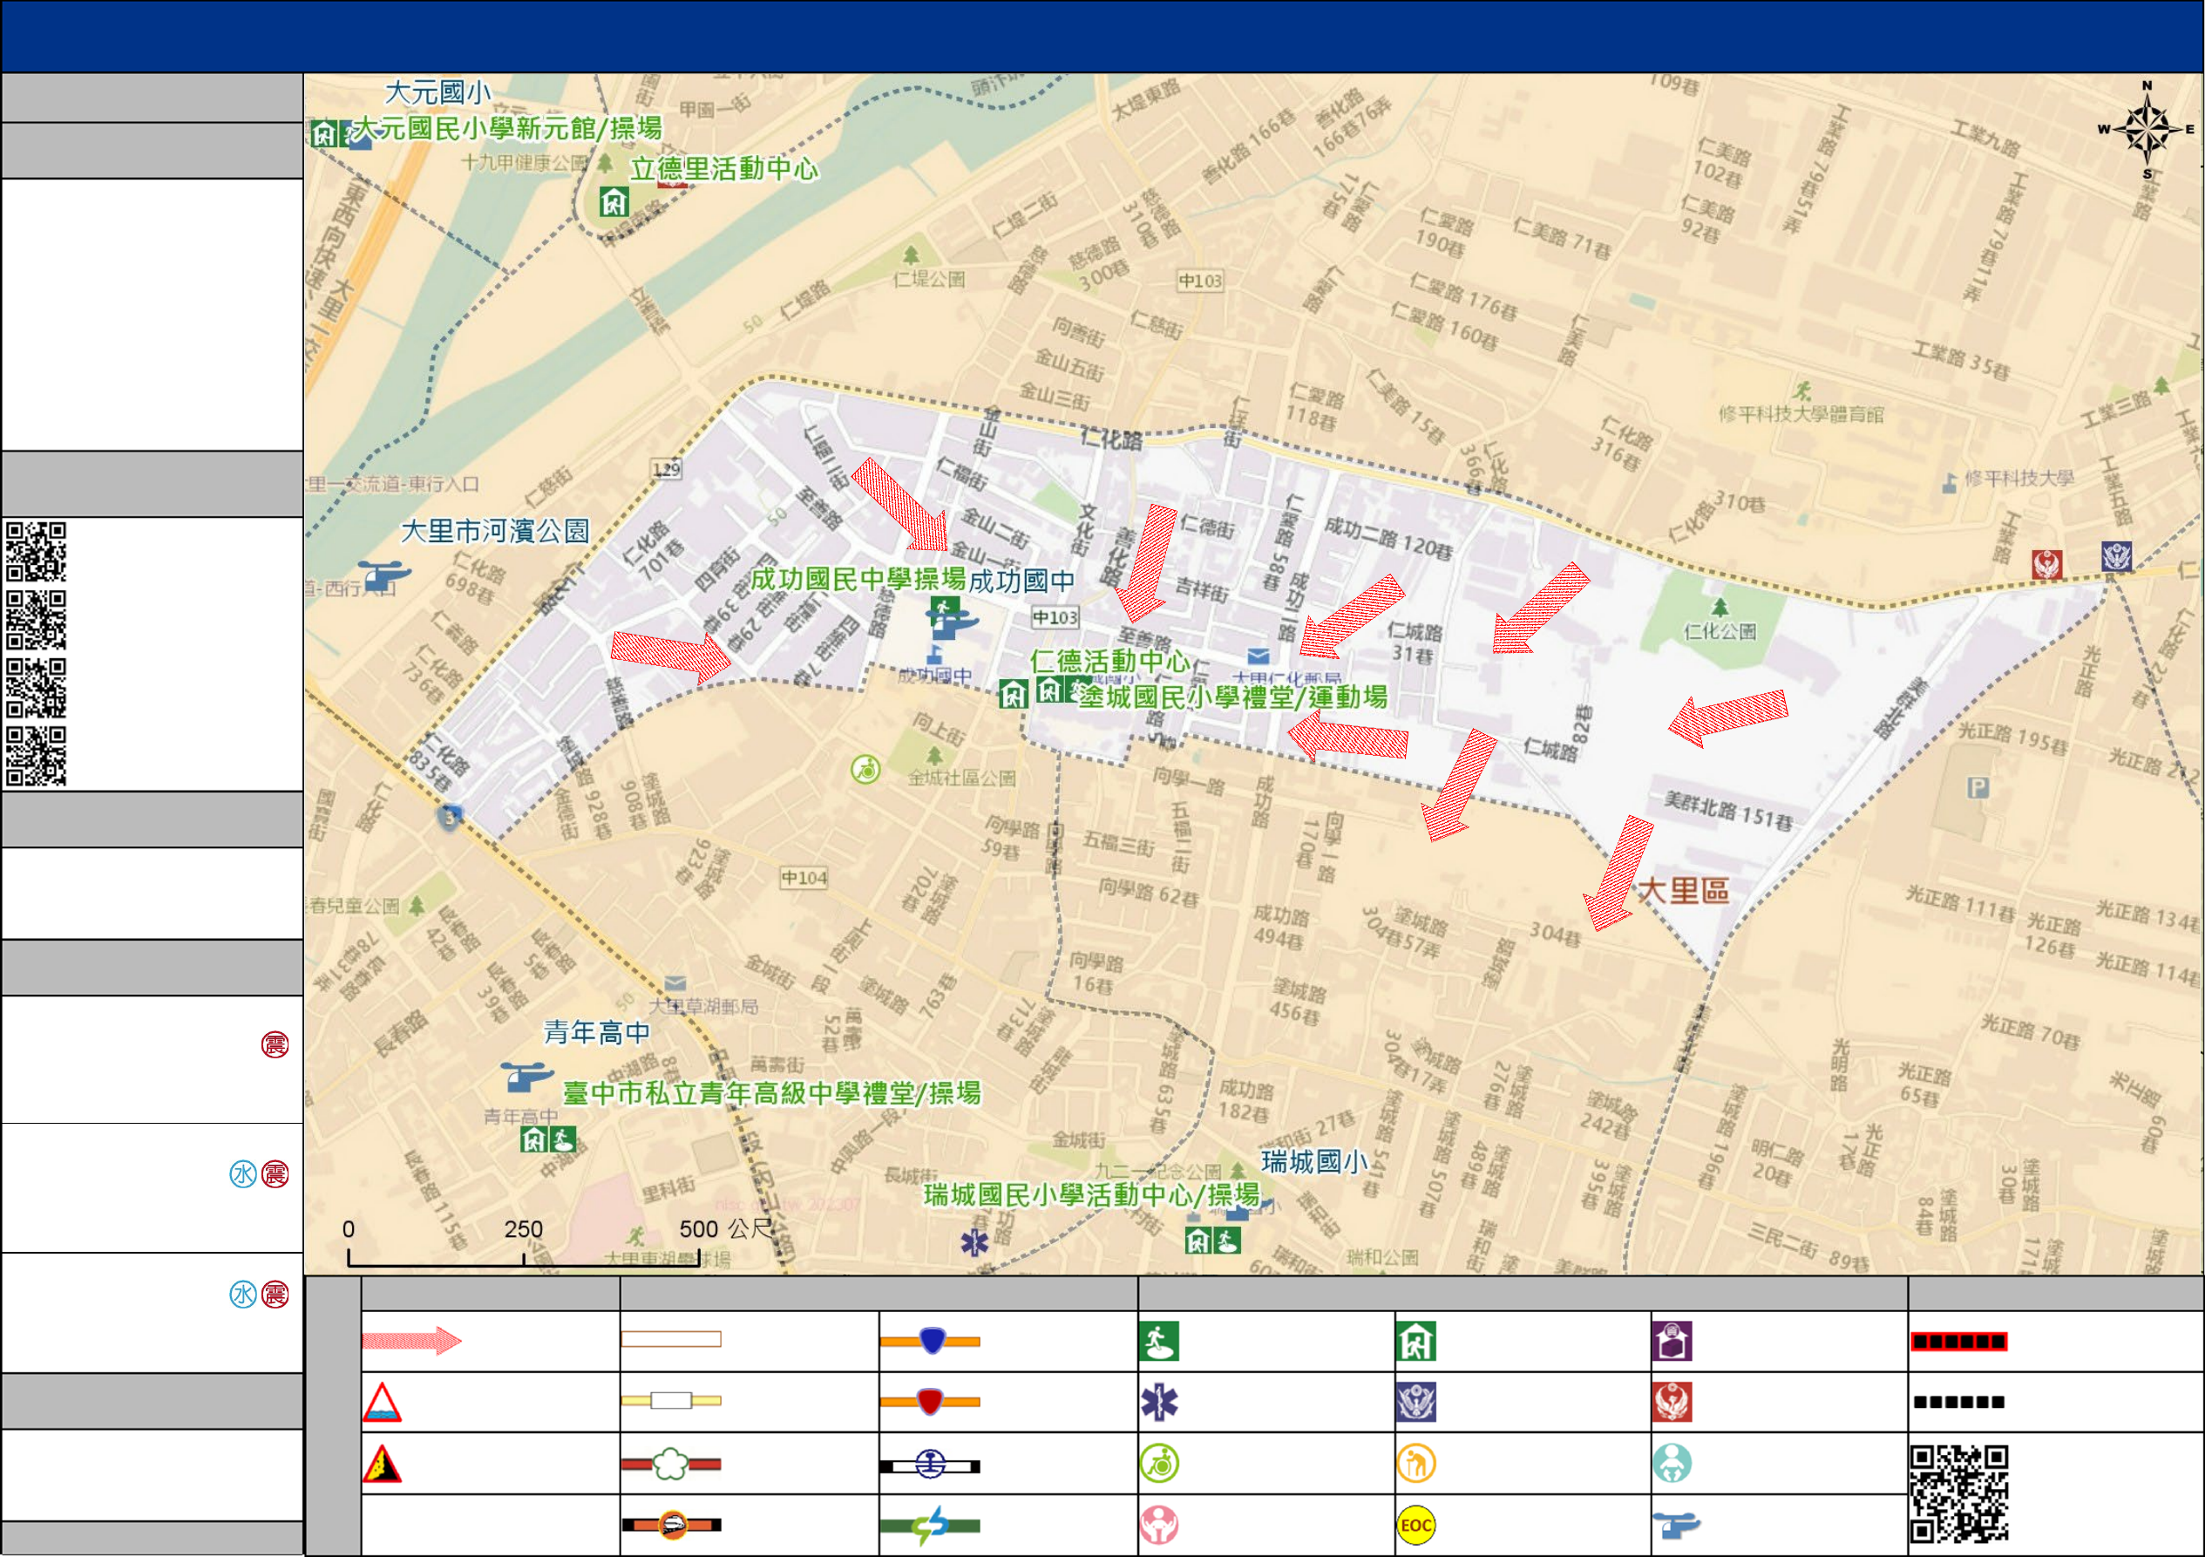The image size is (2205, 1557).
Task: Click the red flower road symbol in legend
Action: click(x=671, y=1464)
